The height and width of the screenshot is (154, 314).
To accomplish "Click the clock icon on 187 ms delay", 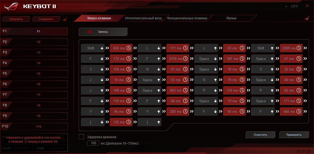I will point(242,59).
